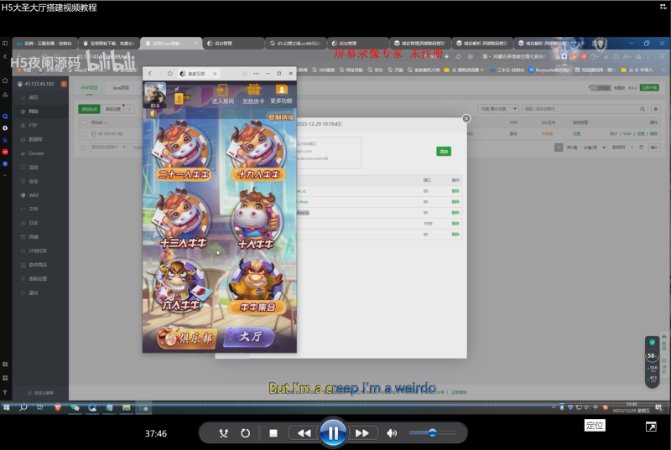
Task: Click the repeat icon in the player
Action: coord(245,433)
